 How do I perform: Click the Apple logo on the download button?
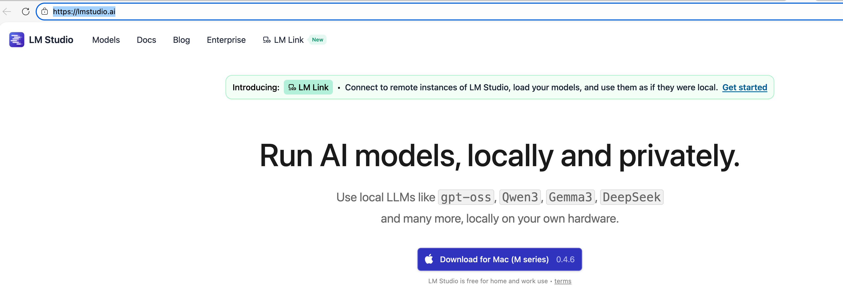click(x=429, y=259)
